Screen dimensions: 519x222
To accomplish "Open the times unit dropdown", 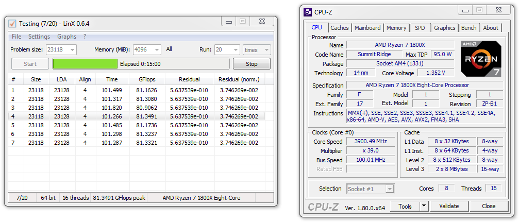I will click(266, 50).
